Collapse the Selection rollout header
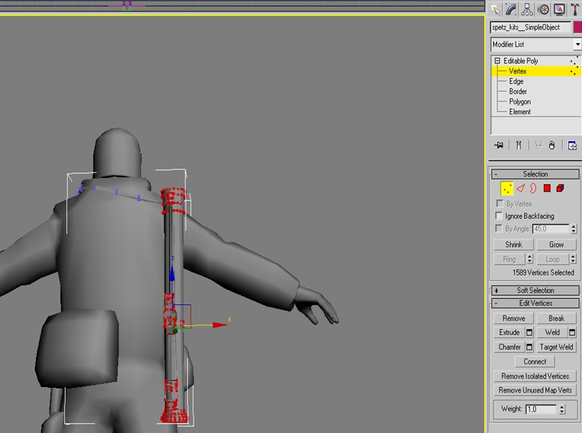 535,174
